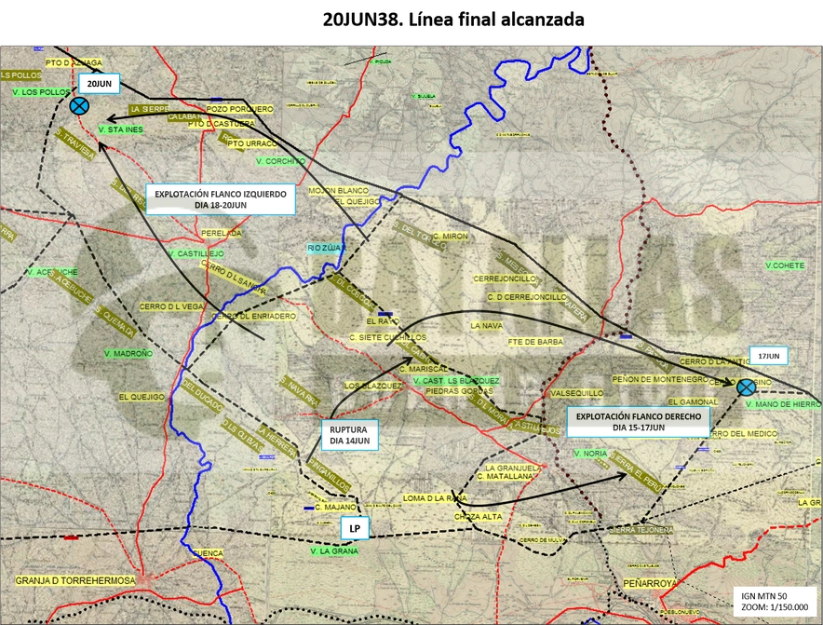This screenshot has height=625, width=823.
Task: Click the C. MIRON label
Action: (451, 236)
